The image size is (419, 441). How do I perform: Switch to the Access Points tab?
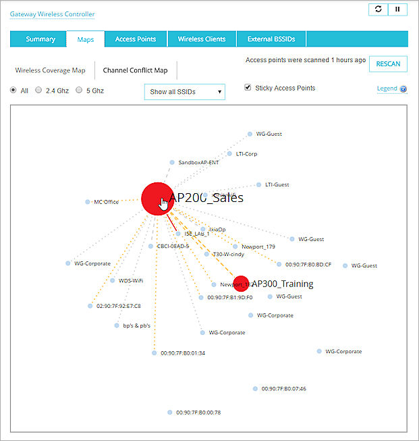pyautogui.click(x=136, y=39)
